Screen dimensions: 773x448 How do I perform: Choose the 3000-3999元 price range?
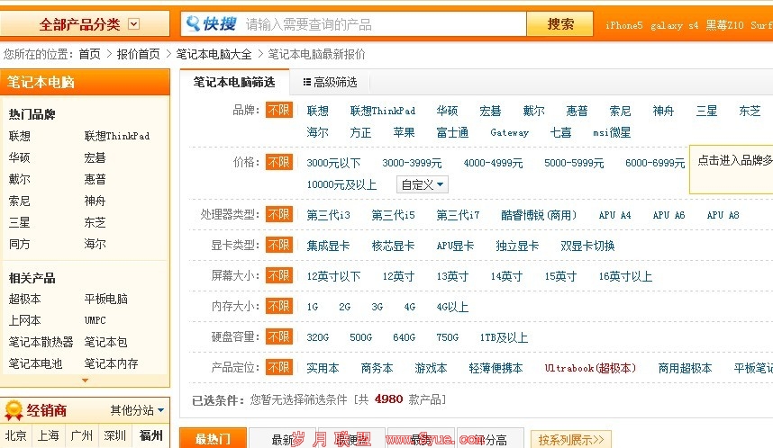click(x=412, y=163)
